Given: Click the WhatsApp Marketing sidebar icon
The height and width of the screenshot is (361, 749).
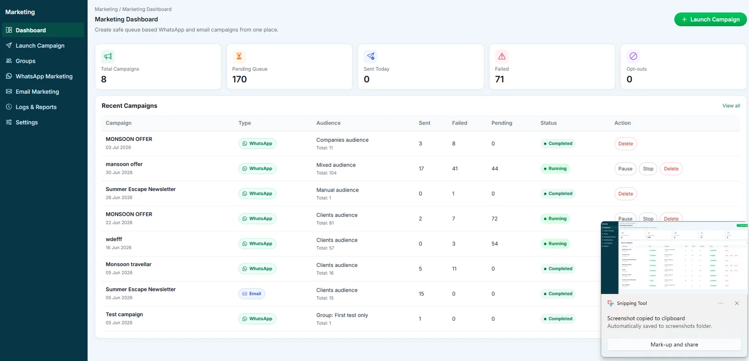Looking at the screenshot, I should coord(9,76).
